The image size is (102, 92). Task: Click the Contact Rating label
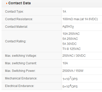click(16, 41)
